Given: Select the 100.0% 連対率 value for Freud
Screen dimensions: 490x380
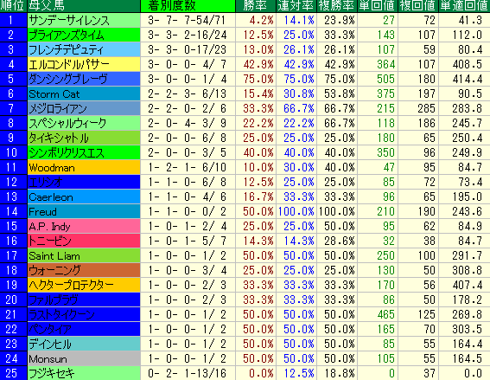Looking at the screenshot, I should point(296,211).
